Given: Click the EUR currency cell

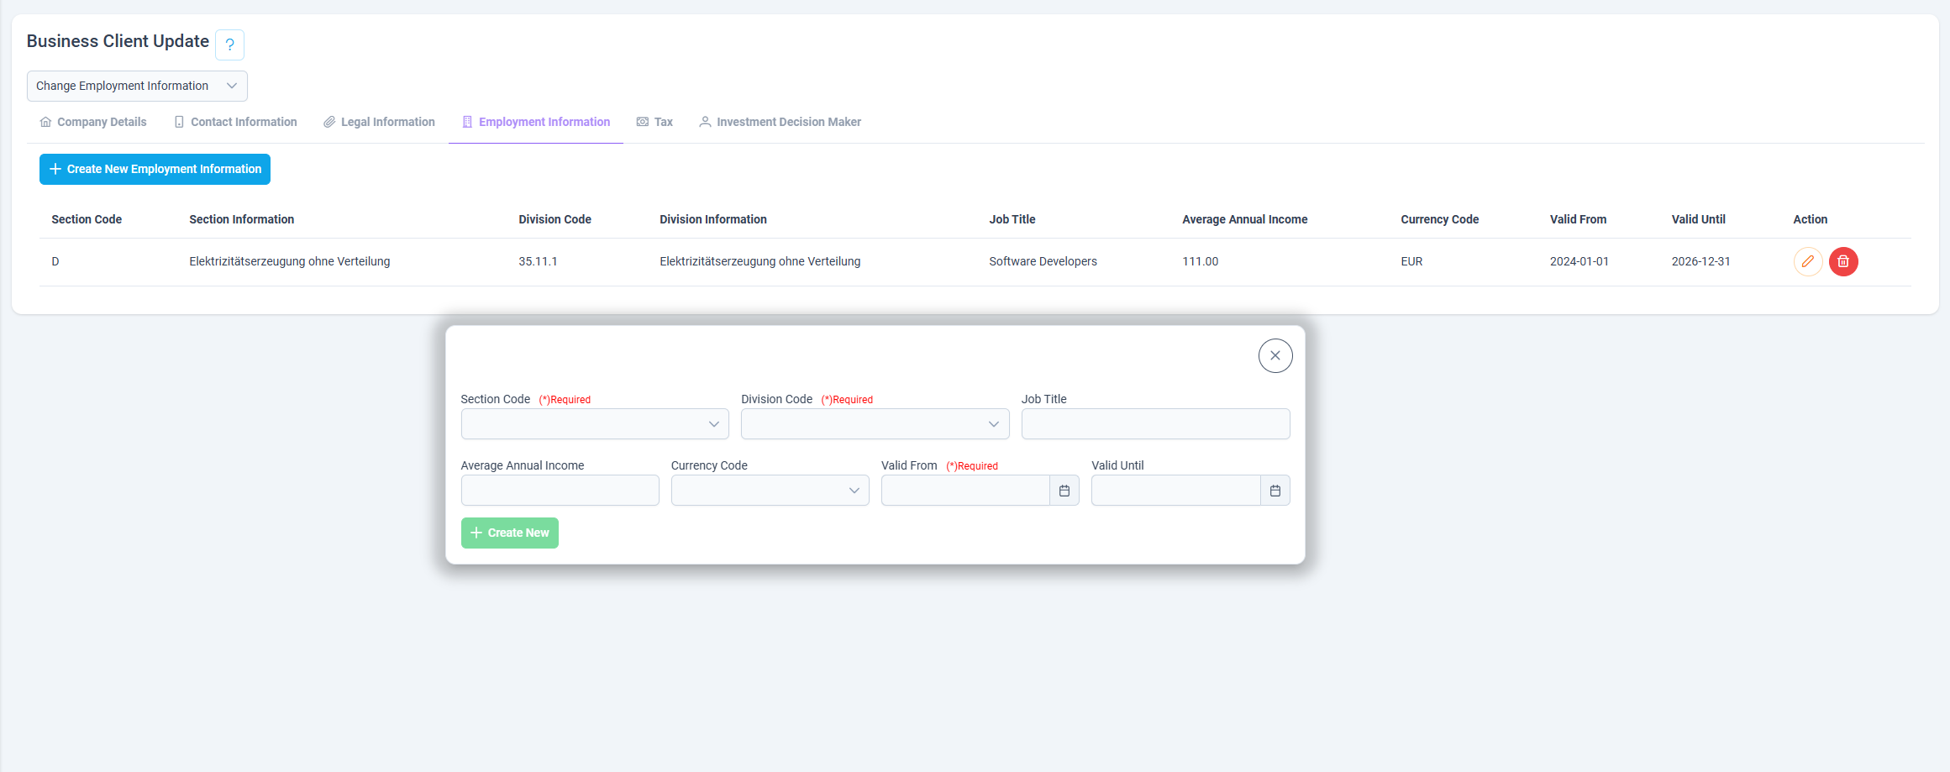Looking at the screenshot, I should [x=1412, y=261].
